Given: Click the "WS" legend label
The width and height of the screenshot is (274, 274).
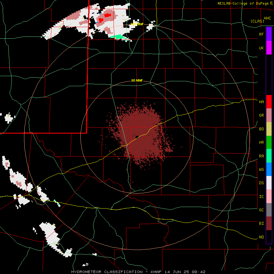Looking at the screenshot, I should pos(261,170).
